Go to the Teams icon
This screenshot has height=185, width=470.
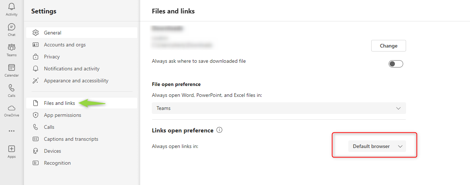tap(12, 47)
